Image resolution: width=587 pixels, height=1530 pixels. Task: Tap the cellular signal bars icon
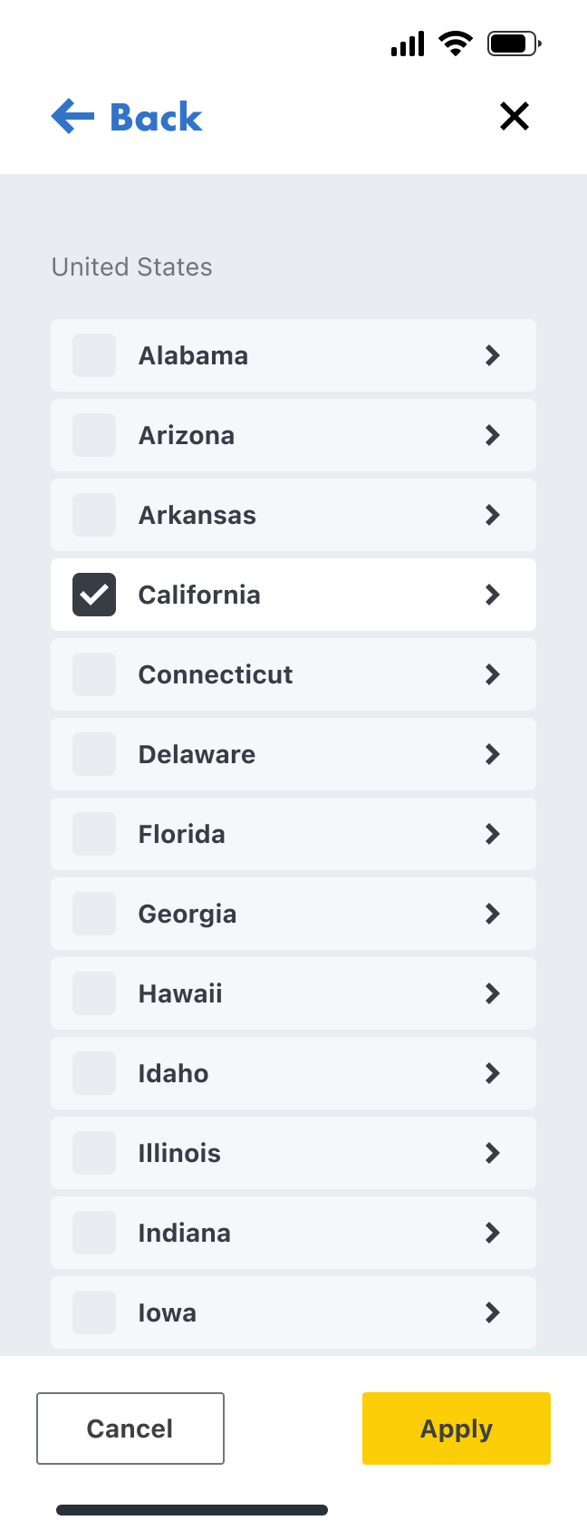(408, 44)
